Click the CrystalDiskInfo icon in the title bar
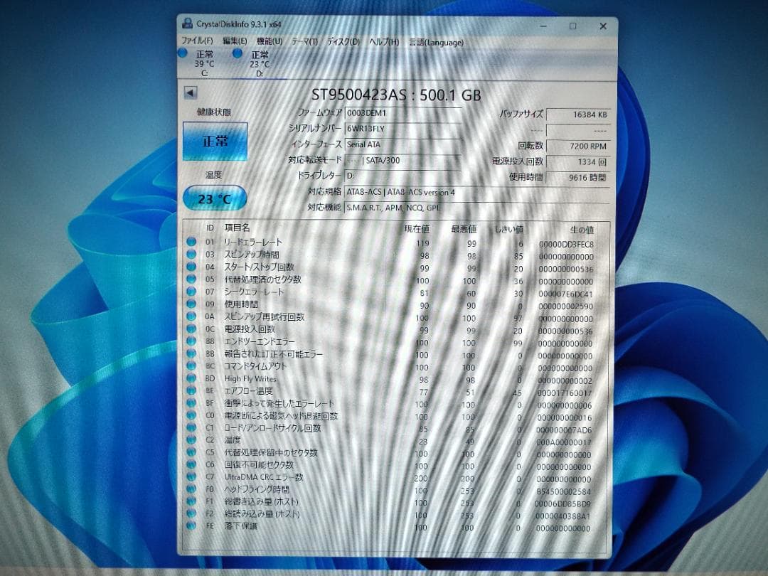Screen dimensions: 768x576 [x=186, y=26]
